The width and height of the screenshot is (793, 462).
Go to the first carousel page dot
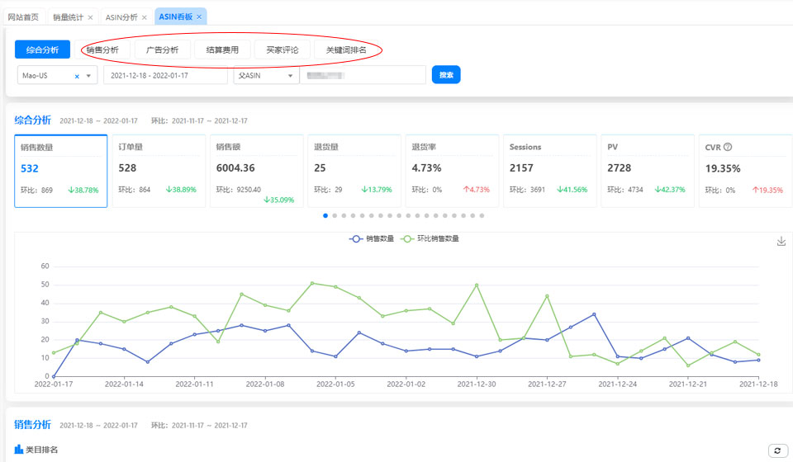click(325, 215)
